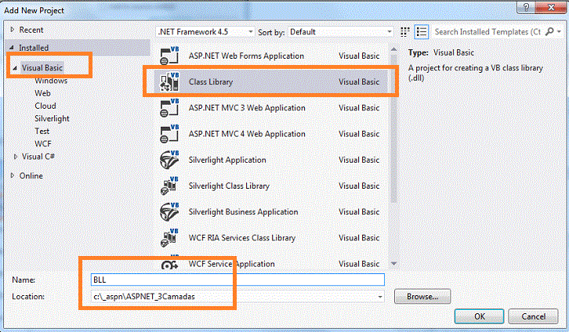Select the Silverlight Class Library template icon
This screenshot has width=569, height=332.
click(169, 186)
